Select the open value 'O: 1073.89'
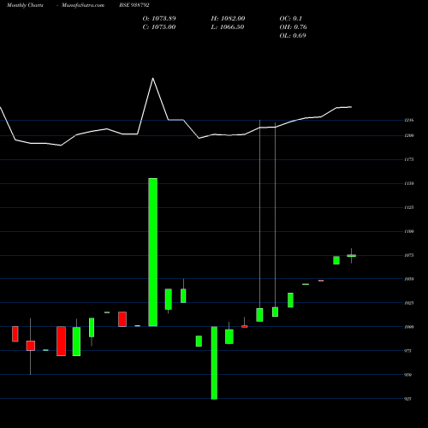Image resolution: width=428 pixels, height=428 pixels. pyautogui.click(x=159, y=18)
